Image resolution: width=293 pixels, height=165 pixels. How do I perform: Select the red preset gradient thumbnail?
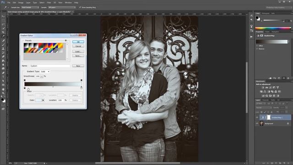click(41, 45)
